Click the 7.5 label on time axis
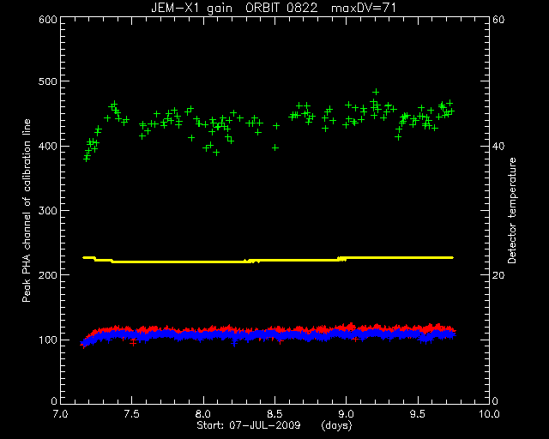The width and height of the screenshot is (549, 439). (131, 414)
